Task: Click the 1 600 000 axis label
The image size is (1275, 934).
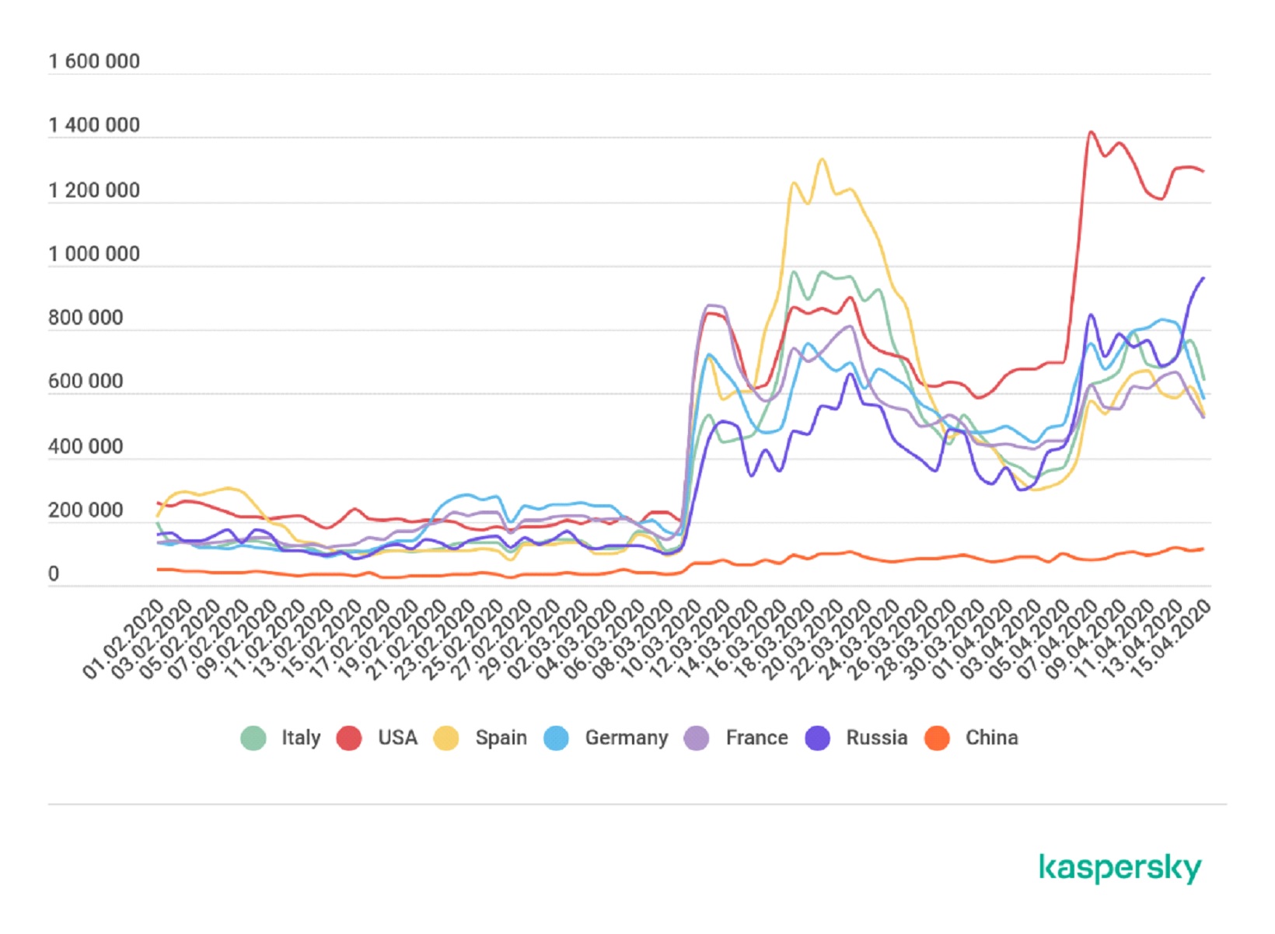Action: tap(94, 61)
